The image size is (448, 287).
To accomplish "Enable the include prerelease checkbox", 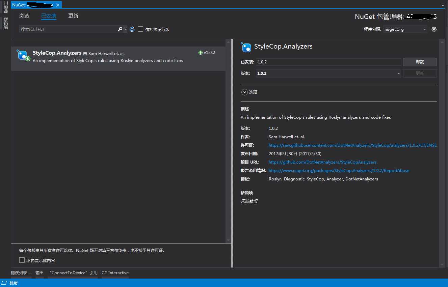I will click(x=140, y=29).
